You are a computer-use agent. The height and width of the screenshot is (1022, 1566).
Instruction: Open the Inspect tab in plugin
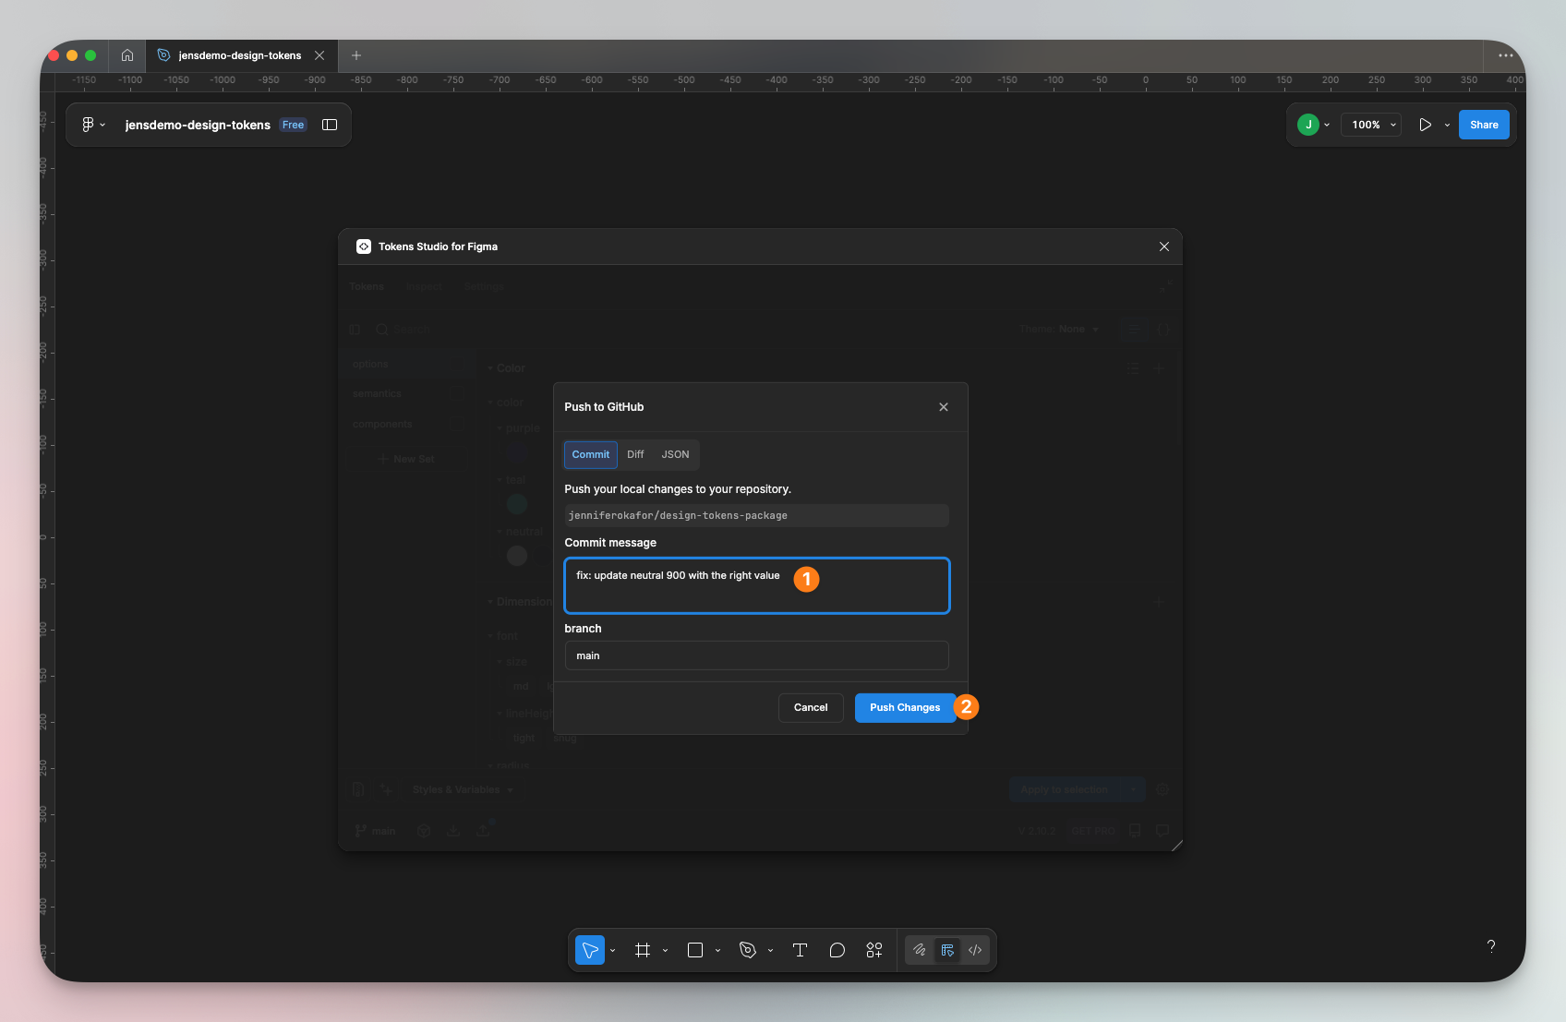[x=425, y=287]
